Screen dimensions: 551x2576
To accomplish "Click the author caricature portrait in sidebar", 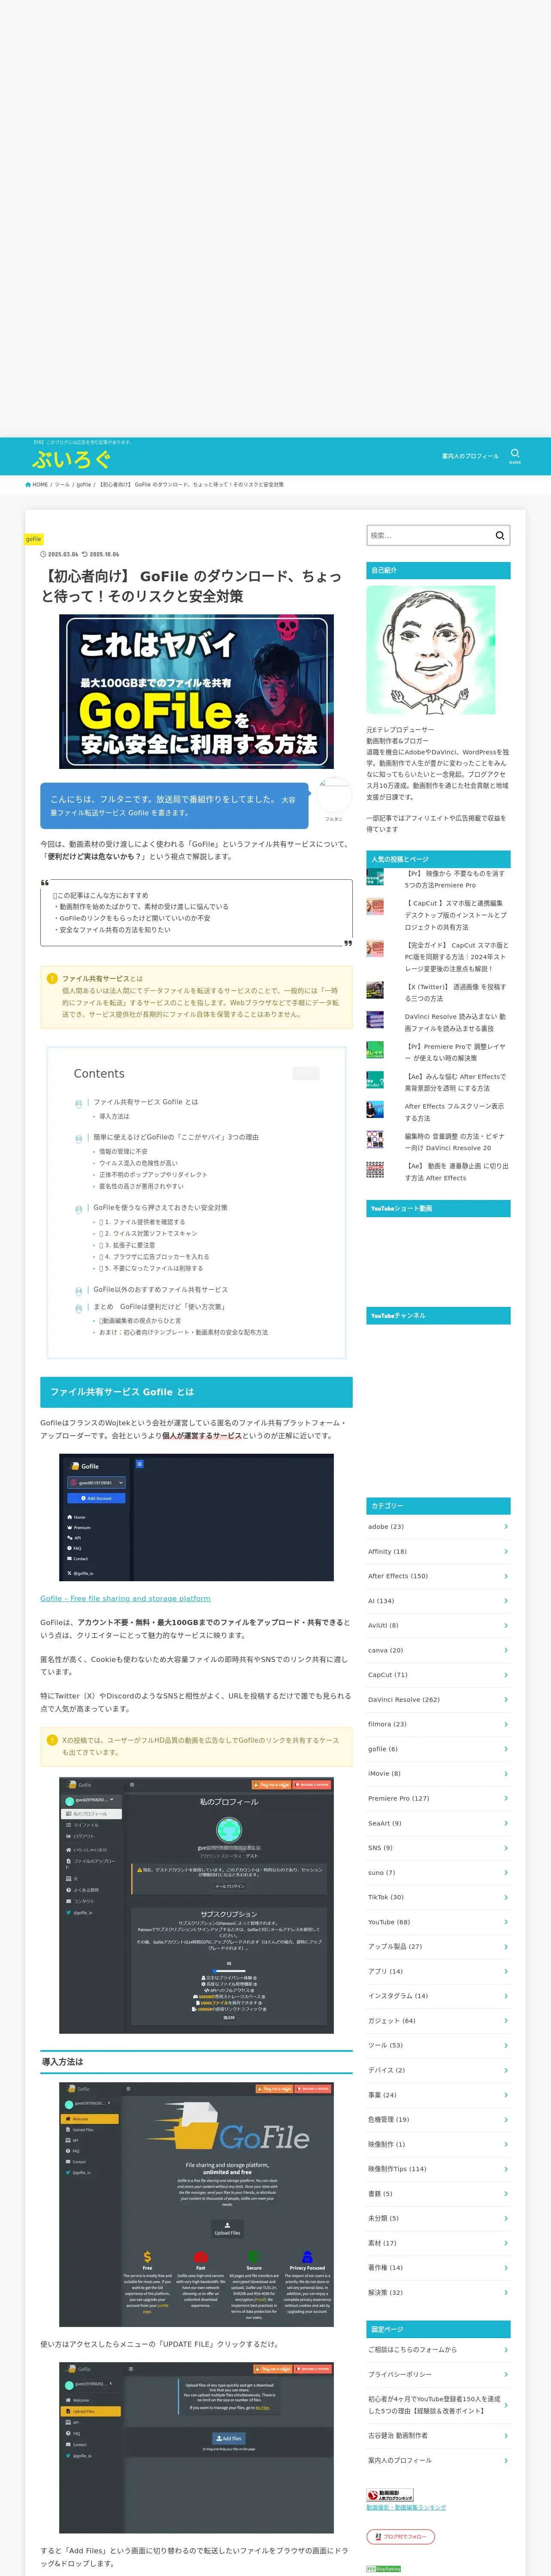I will (x=431, y=650).
